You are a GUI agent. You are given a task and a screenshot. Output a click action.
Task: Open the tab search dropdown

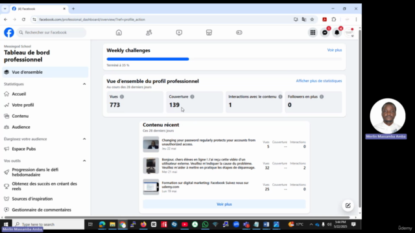pos(5,8)
